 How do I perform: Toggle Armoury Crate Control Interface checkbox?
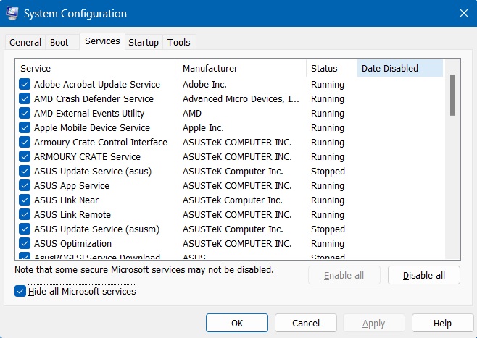tap(25, 142)
